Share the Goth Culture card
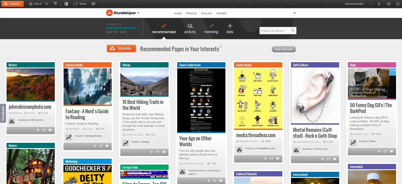402x184 pixels. pyautogui.click(x=328, y=159)
